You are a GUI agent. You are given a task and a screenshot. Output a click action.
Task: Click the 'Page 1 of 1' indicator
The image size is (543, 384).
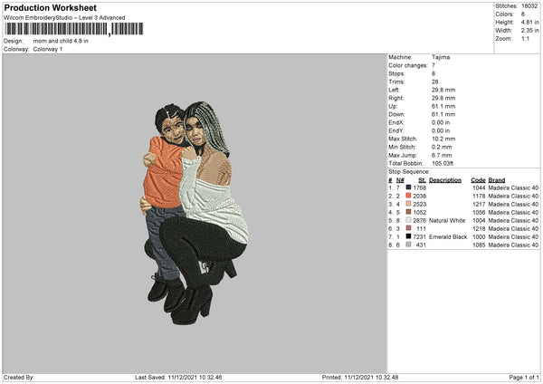coord(524,378)
